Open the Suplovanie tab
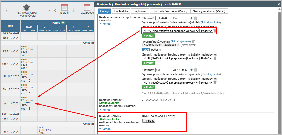282x135 pixels. coord(140,11)
